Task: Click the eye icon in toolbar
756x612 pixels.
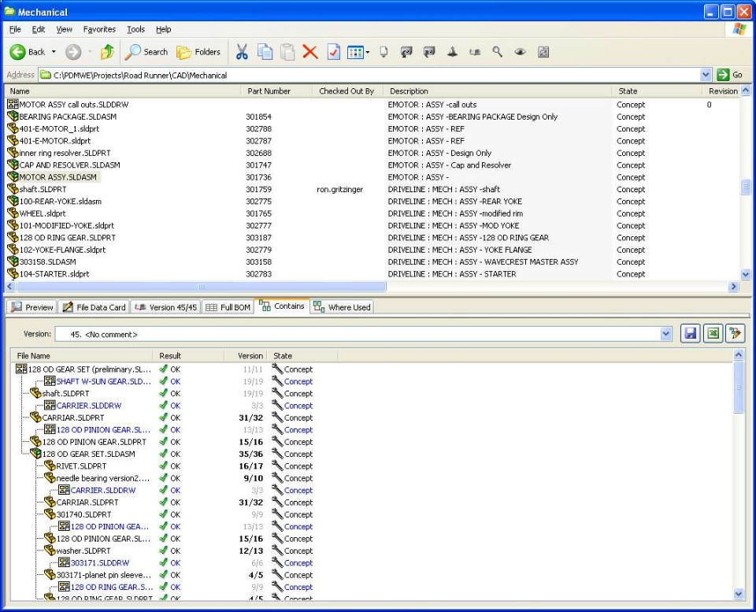Action: (x=520, y=52)
